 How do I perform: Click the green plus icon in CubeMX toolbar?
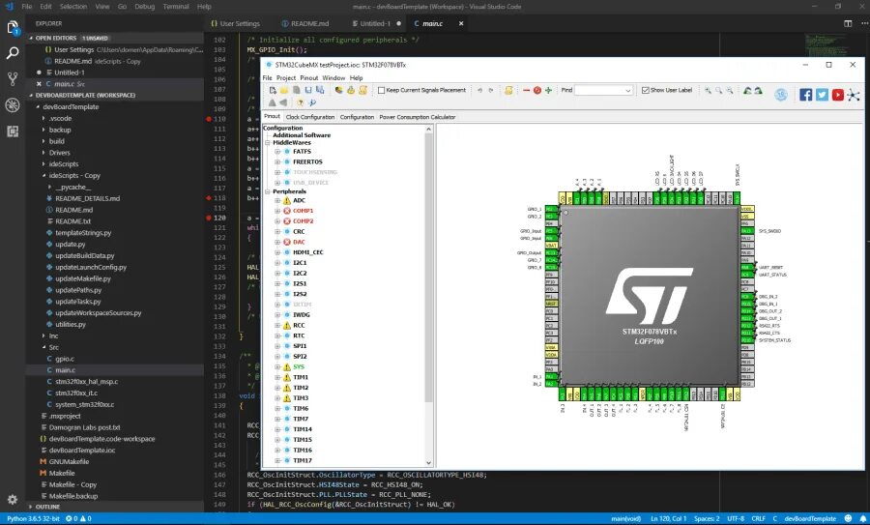(x=548, y=90)
